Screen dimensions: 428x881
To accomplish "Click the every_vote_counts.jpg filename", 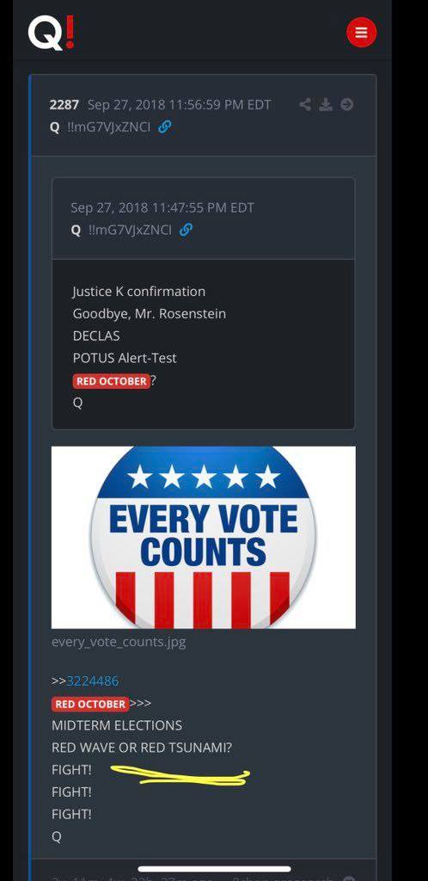I will (x=119, y=642).
